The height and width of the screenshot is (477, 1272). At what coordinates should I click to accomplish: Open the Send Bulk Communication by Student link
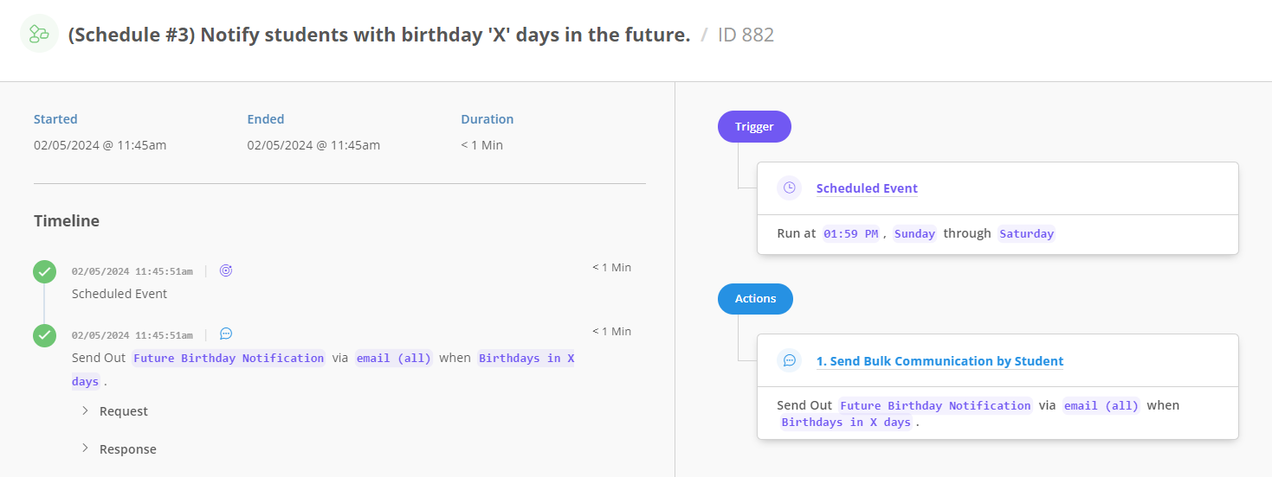pos(939,361)
